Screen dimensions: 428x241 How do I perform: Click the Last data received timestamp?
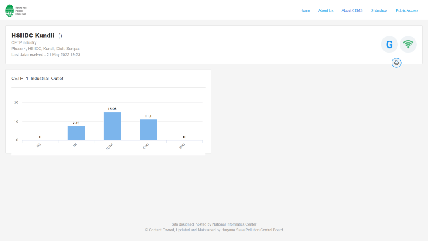[46, 55]
